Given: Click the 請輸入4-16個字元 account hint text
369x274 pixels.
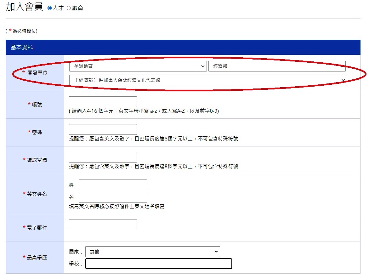Looking at the screenshot, I should point(144,111).
